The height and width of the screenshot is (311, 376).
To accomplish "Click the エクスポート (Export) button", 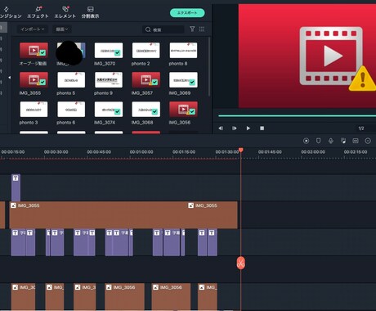I will (x=187, y=13).
